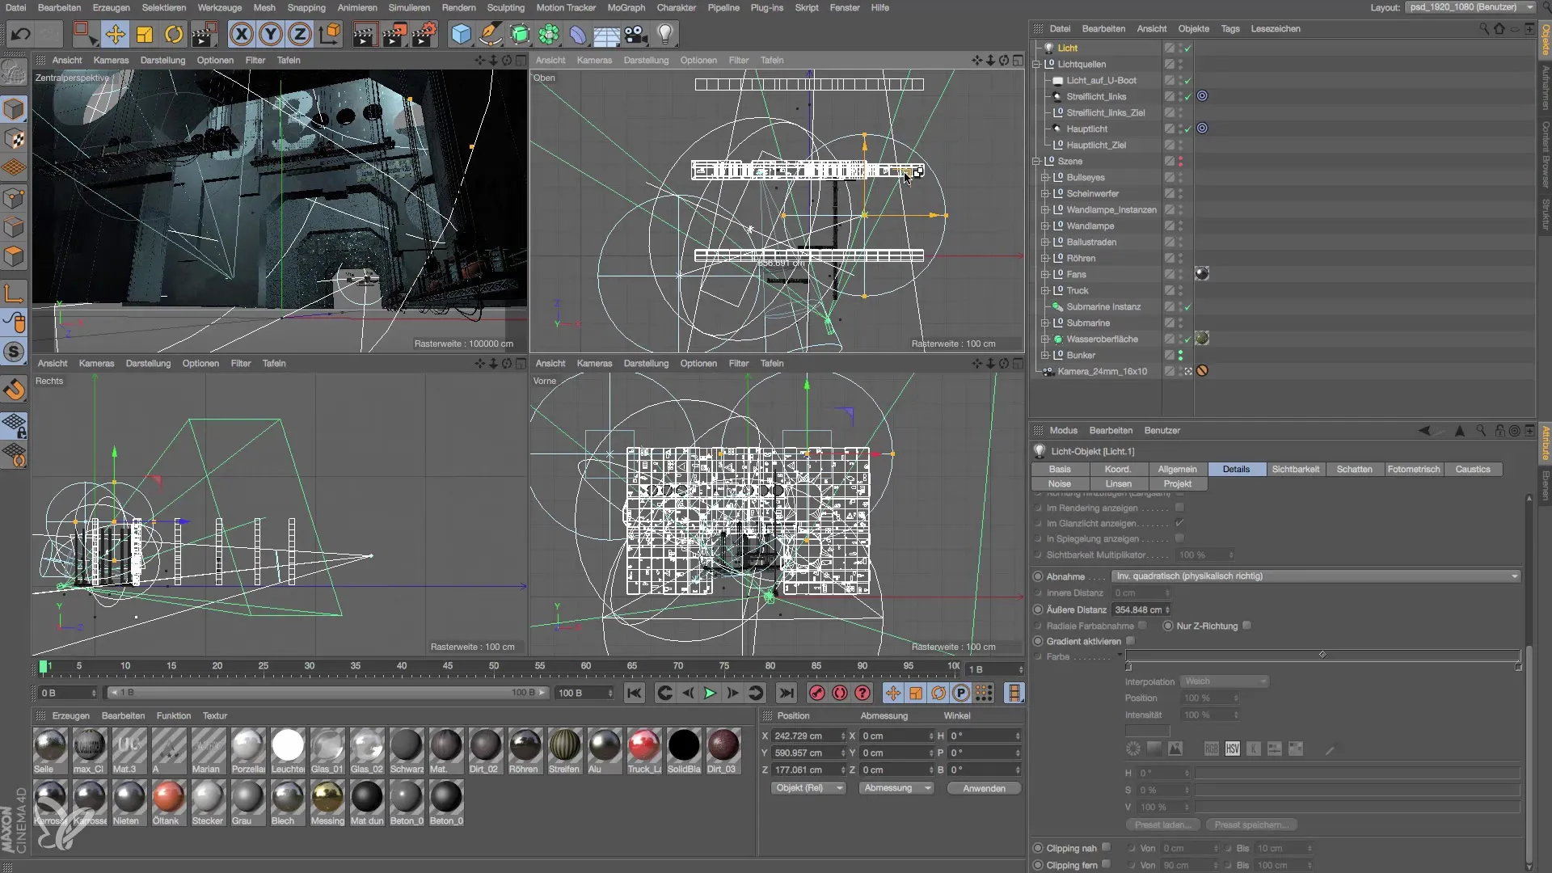This screenshot has width=1552, height=873.
Task: Click the deformer icon in toolbar
Action: 578,35
